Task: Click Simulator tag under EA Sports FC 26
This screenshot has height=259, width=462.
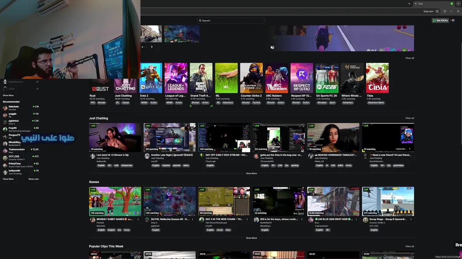Action: [x=322, y=103]
